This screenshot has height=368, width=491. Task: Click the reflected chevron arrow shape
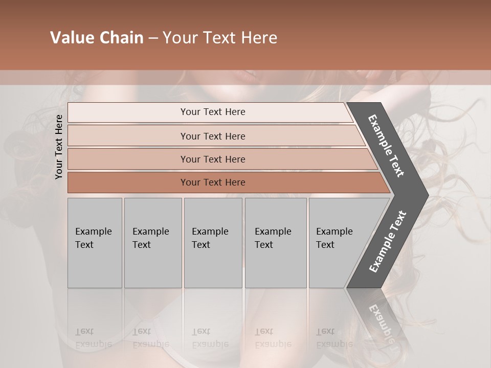tap(376, 319)
